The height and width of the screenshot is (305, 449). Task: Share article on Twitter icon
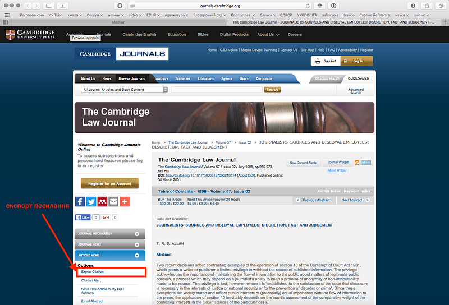[91, 202]
